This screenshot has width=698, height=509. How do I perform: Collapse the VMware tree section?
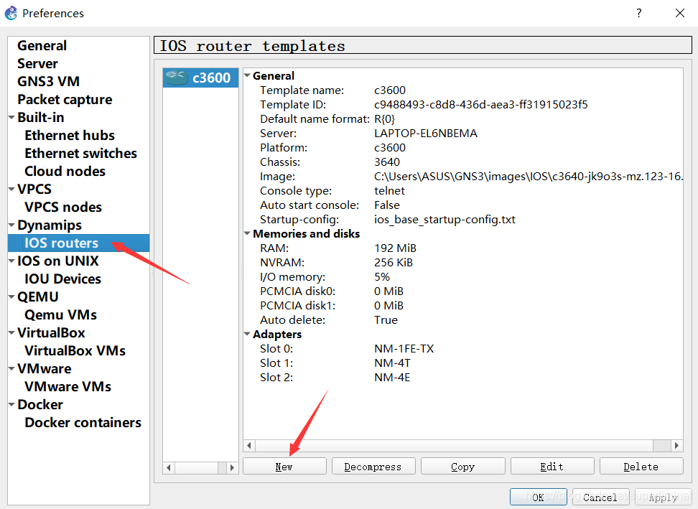coord(11,368)
